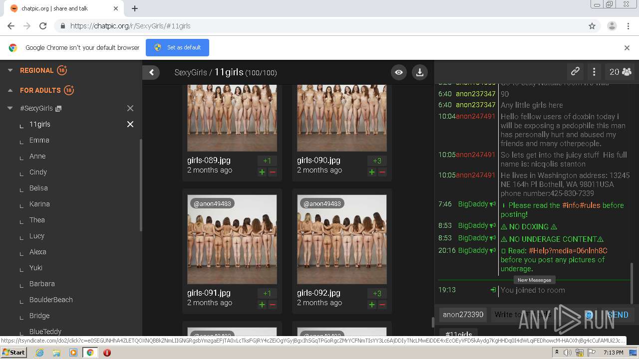Image resolution: width=639 pixels, height=359 pixels.
Task: Select the 11girls album entry
Action: click(x=40, y=124)
